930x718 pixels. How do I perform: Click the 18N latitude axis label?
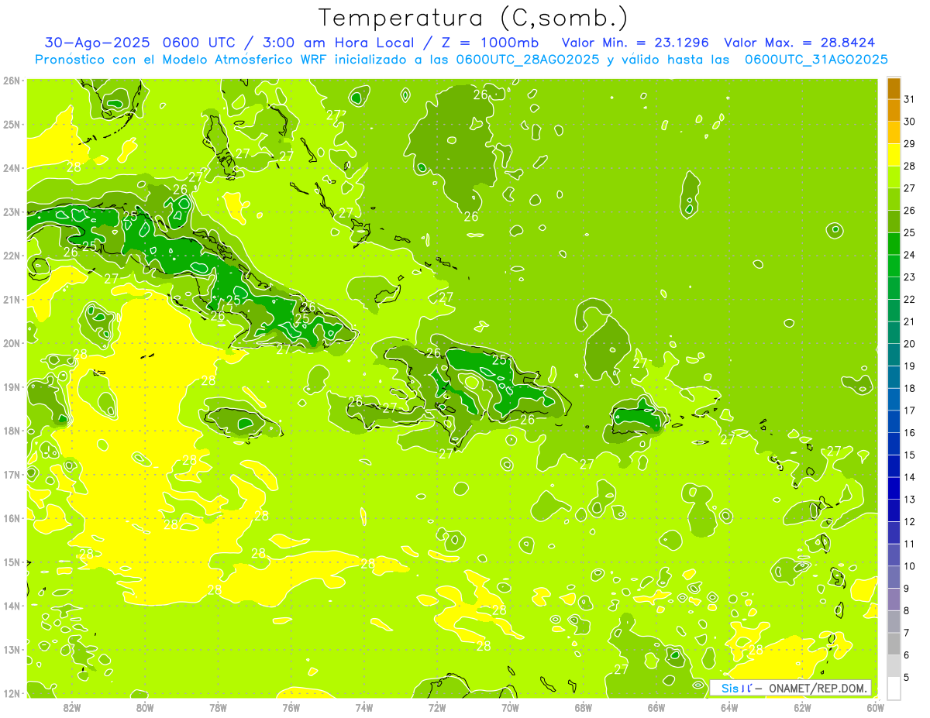(12, 431)
